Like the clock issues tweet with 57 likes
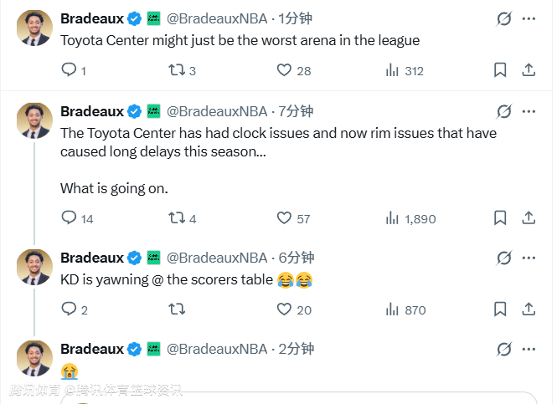This screenshot has width=557, height=404. point(284,218)
